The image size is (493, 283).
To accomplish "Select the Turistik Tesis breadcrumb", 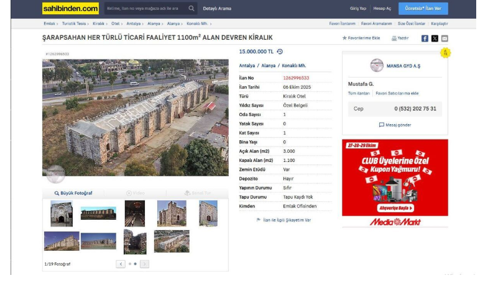I will coord(75,24).
